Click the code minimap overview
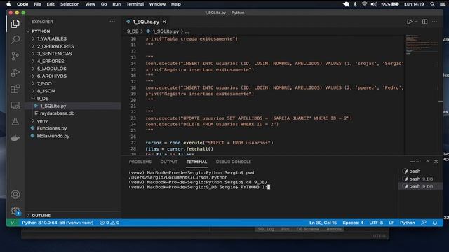 (421, 45)
